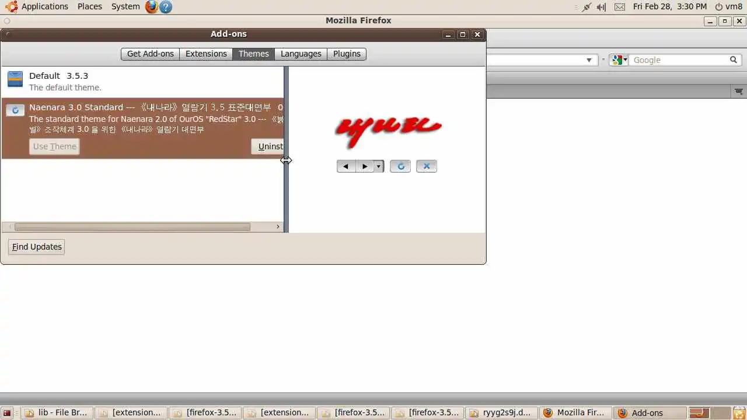Image resolution: width=747 pixels, height=420 pixels.
Task: Click the scrollbar right arrow in theme list
Action: coord(278,227)
